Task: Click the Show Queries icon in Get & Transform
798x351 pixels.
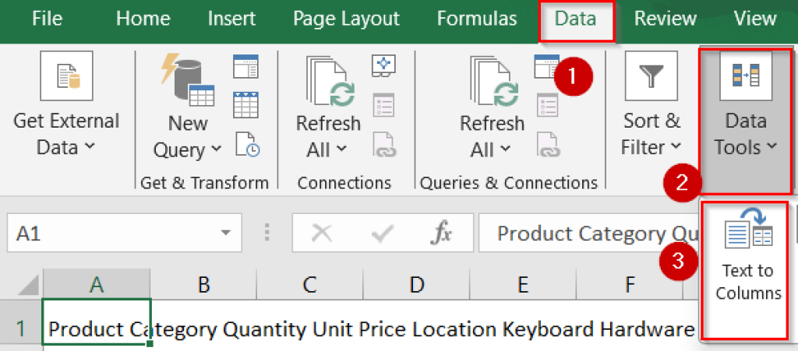Action: 245,67
